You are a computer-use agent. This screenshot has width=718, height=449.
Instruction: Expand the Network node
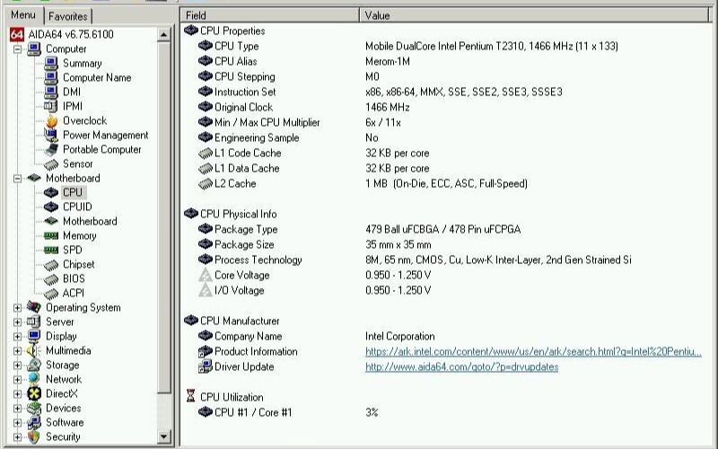click(17, 380)
